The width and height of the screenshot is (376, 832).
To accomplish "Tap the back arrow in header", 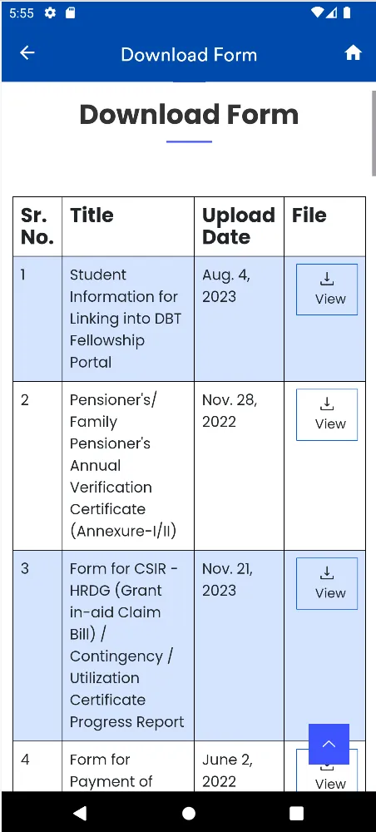I will pos(27,52).
